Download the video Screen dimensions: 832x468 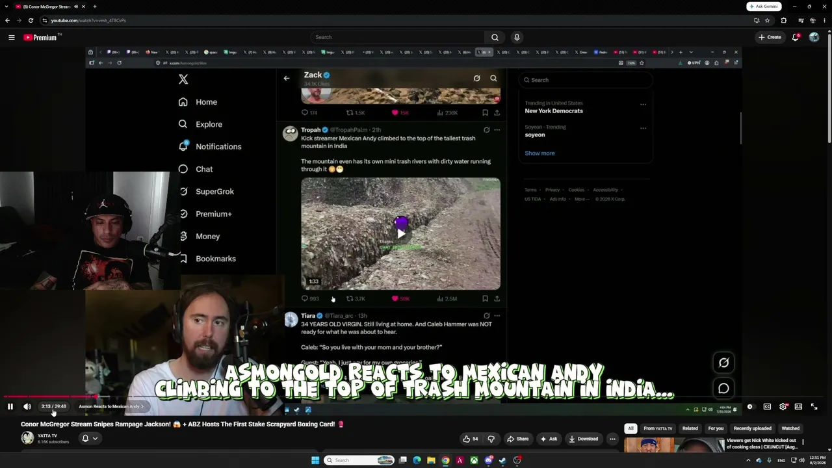(583, 439)
